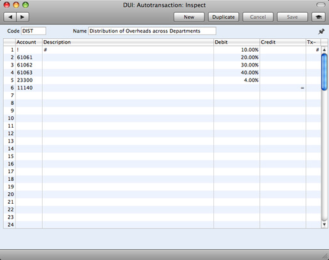Click the scrollbar down arrow
329x260 pixels.
pyautogui.click(x=324, y=224)
